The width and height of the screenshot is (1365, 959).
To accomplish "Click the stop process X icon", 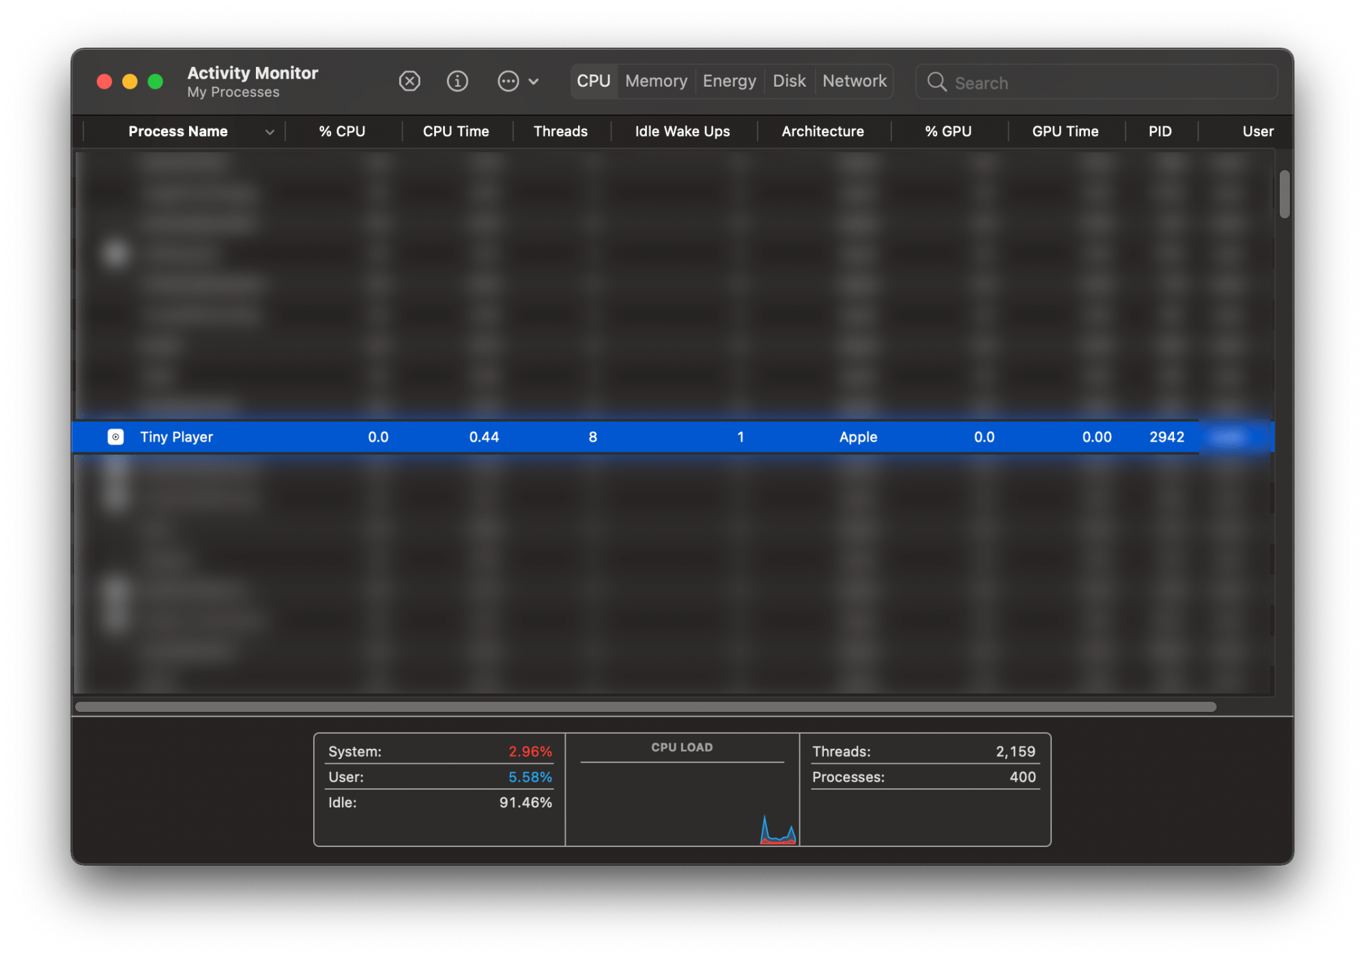I will point(409,81).
